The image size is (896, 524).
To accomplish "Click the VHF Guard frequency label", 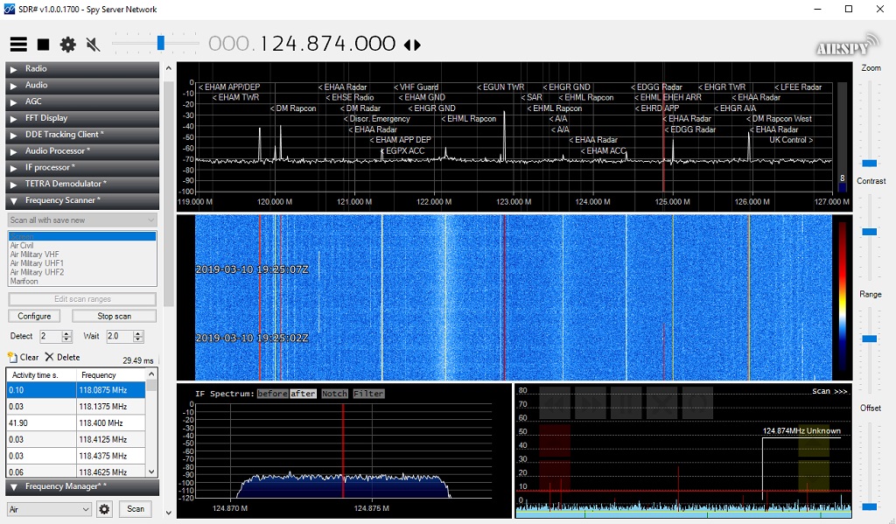I will [x=416, y=87].
